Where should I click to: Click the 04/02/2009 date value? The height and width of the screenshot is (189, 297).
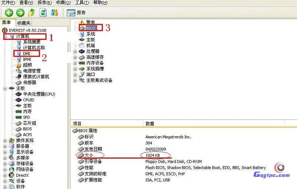coord(156,149)
